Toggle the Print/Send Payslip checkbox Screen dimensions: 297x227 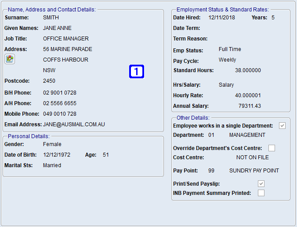click(261, 183)
